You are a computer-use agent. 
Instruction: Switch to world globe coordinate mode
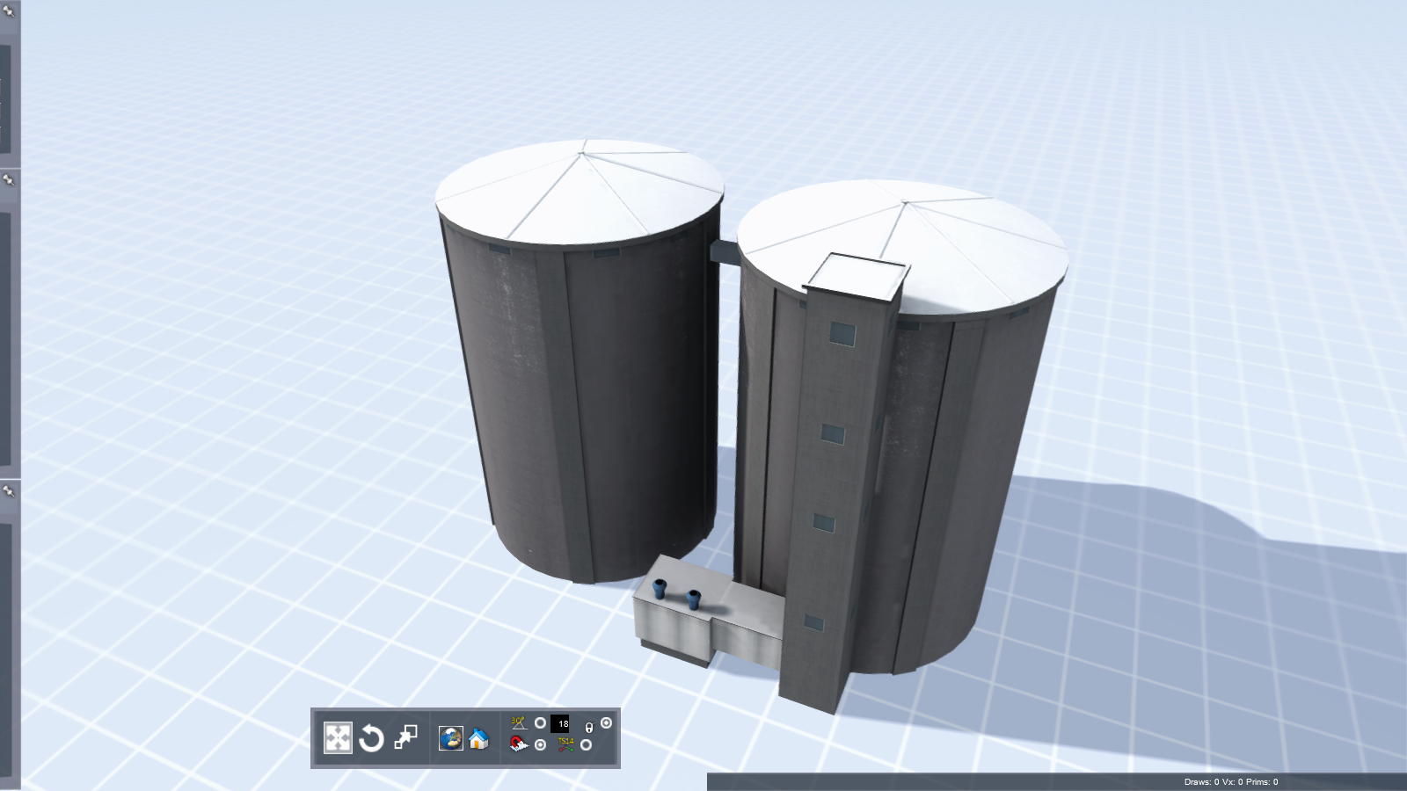pos(451,738)
